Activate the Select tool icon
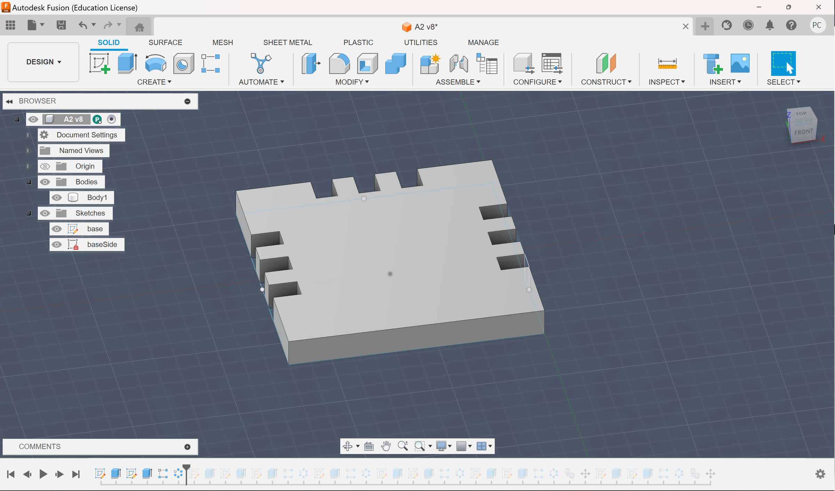This screenshot has height=491, width=835. (783, 63)
